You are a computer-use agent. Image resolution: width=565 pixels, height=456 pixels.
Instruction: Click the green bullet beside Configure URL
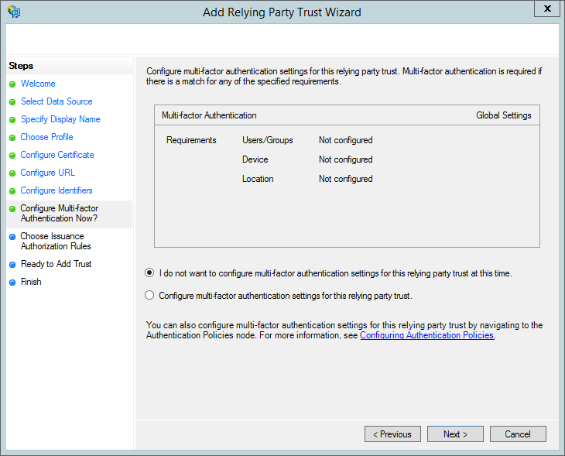click(12, 173)
